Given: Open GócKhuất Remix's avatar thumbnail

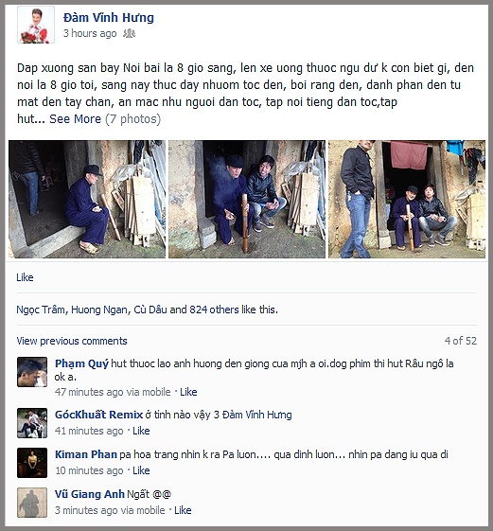Looking at the screenshot, I should click(x=32, y=423).
